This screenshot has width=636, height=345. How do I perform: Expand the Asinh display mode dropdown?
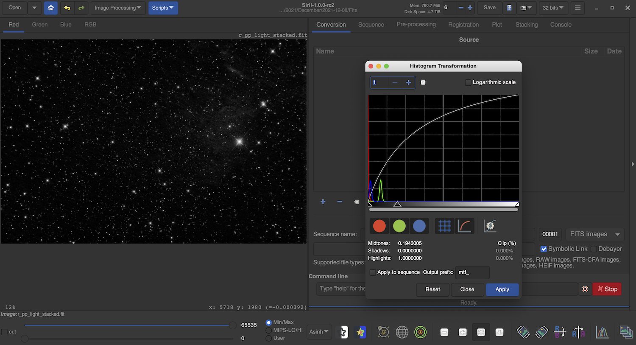point(319,332)
